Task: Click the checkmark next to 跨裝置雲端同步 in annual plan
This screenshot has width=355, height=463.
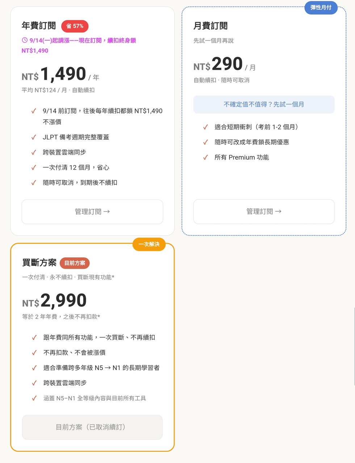Action: click(x=34, y=152)
